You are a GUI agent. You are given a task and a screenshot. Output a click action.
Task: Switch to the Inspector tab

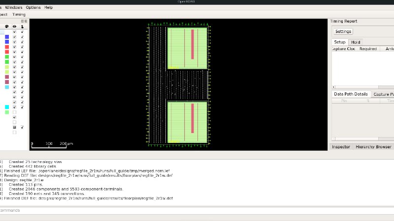341,147
